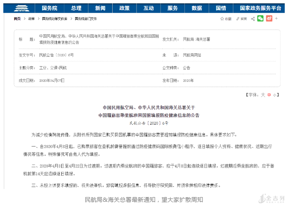Set font size to medium (中)

click(269, 94)
